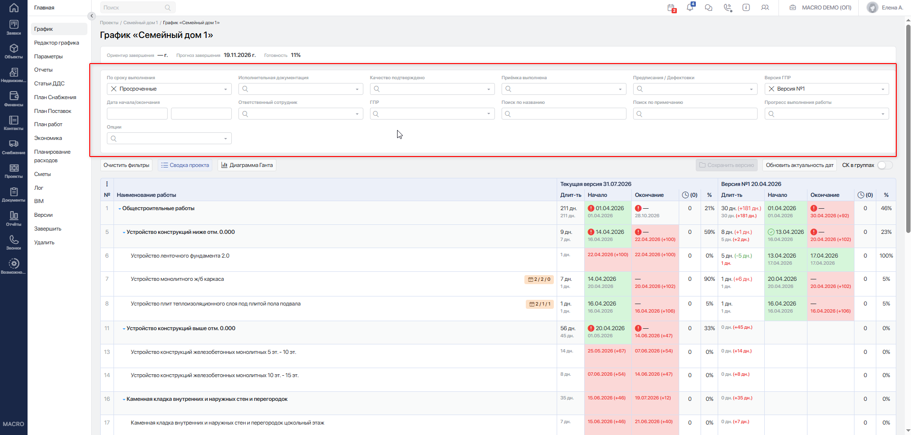Open the chat messages icon in the top bar
Viewport: 911px width, 435px height.
pos(709,8)
